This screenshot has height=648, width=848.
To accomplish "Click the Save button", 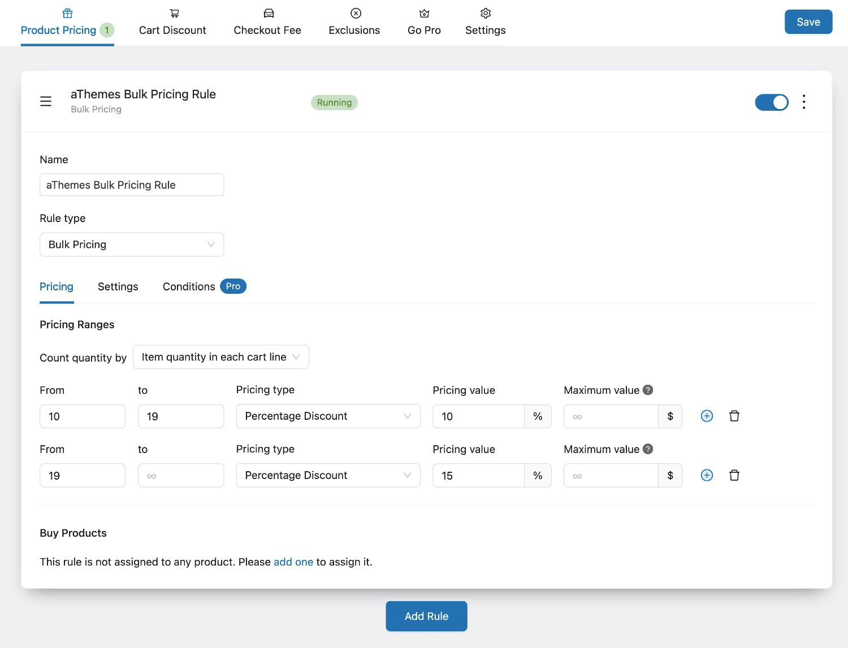I will pos(808,22).
